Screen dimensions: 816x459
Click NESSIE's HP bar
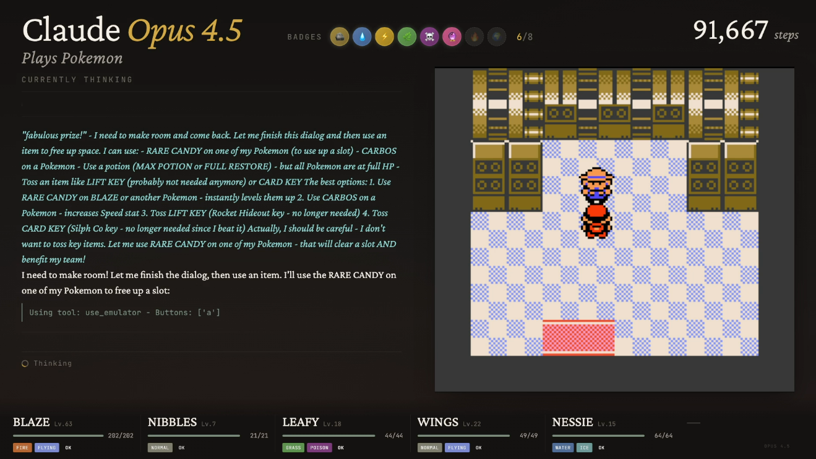point(598,436)
